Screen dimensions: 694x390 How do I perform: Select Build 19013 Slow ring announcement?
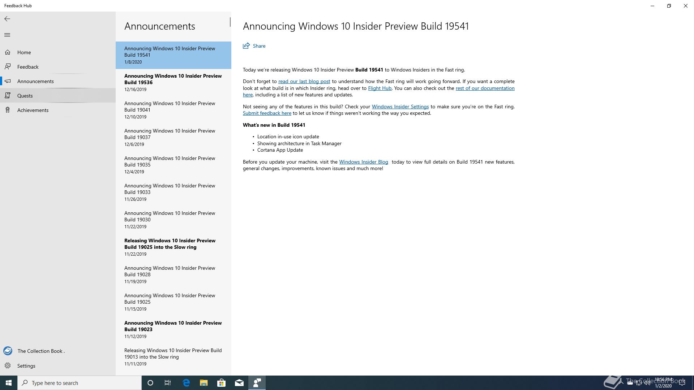[173, 357]
